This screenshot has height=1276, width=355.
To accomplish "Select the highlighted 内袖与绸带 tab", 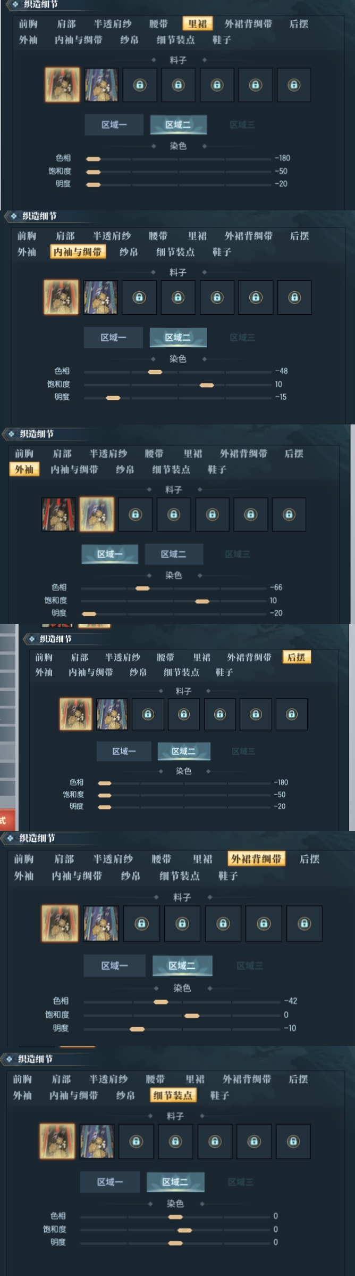I will [78, 252].
